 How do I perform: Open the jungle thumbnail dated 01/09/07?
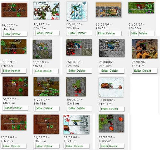click(x=141, y=8)
